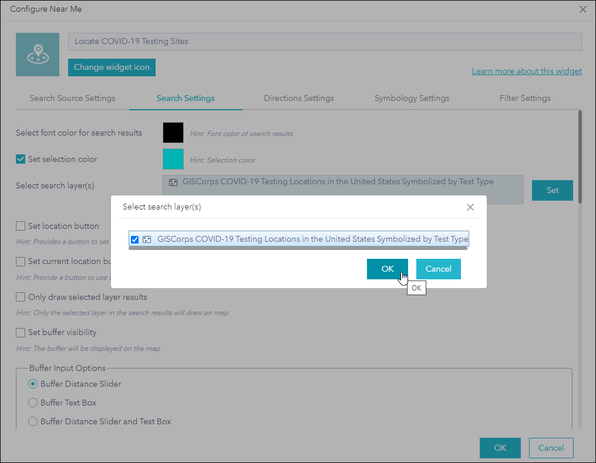The width and height of the screenshot is (596, 463).
Task: Enable Set buffer visibility
Action: click(21, 332)
